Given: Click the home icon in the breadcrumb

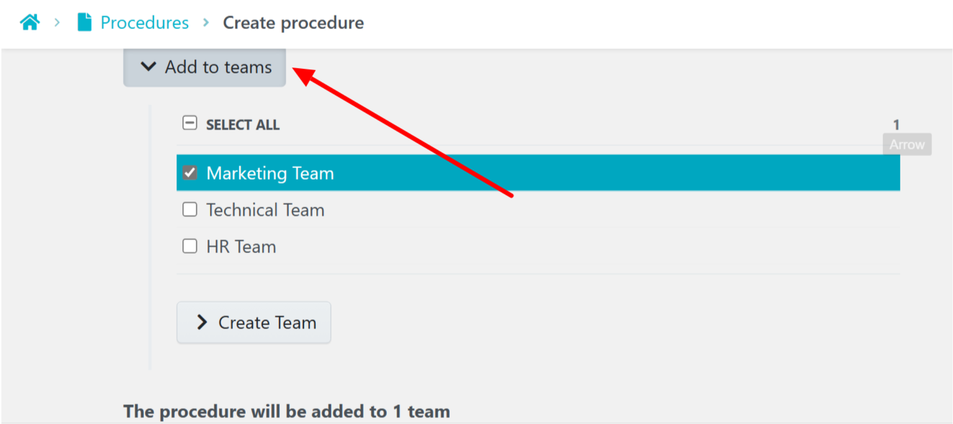Looking at the screenshot, I should click(x=30, y=22).
